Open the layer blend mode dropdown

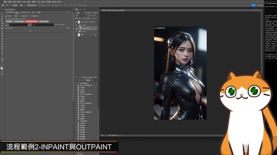coord(81,15)
